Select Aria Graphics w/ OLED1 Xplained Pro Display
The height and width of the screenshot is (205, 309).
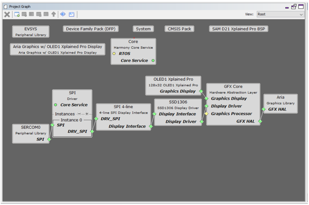coord(57,49)
